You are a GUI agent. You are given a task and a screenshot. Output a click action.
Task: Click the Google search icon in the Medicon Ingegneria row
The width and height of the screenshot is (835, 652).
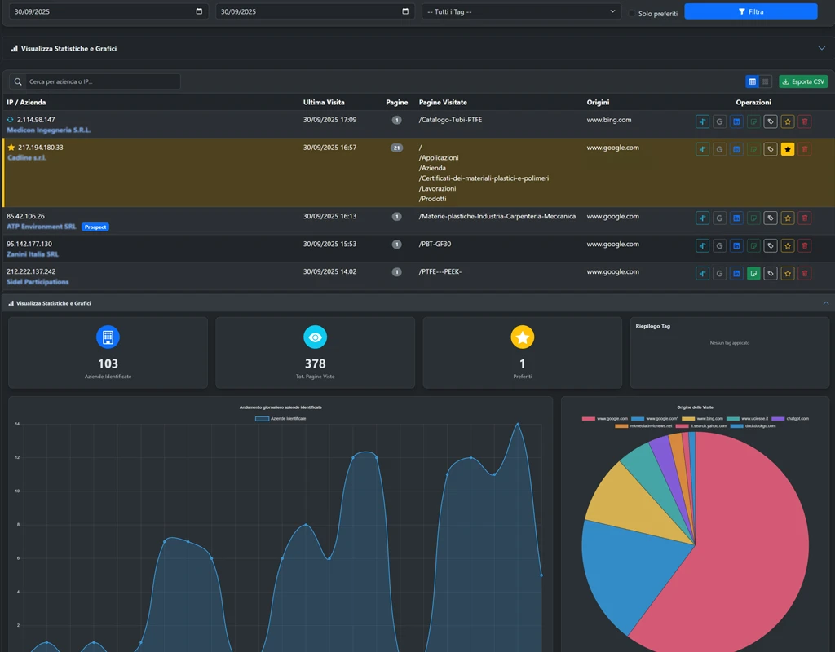pyautogui.click(x=719, y=122)
